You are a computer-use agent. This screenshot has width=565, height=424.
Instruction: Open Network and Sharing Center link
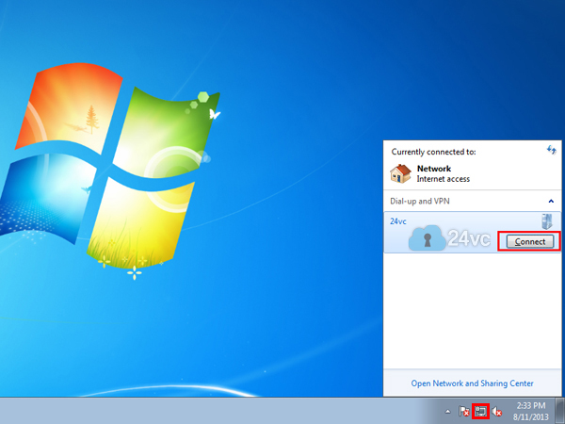coord(472,383)
